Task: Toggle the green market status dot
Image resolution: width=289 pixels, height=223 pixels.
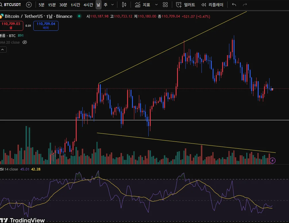Action: pyautogui.click(x=79, y=16)
